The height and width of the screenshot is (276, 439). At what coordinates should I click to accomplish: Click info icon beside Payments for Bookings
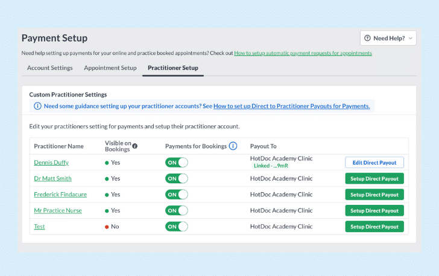pos(233,146)
